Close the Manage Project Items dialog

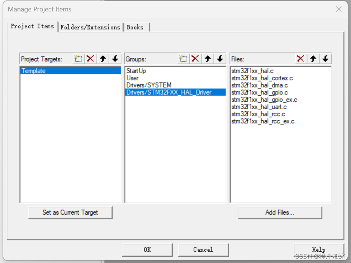click(x=339, y=9)
